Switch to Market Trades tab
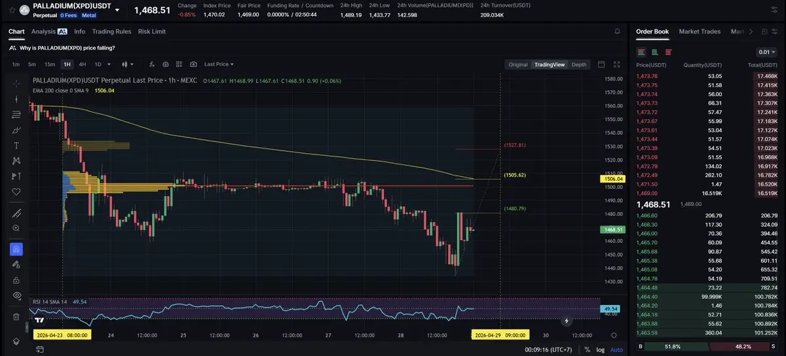 700,31
